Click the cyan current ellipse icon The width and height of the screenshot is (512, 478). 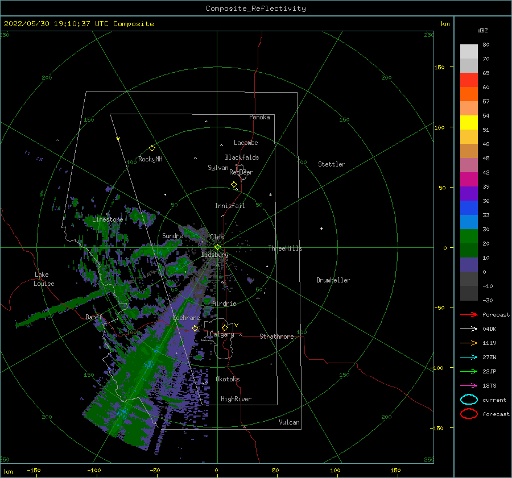(x=469, y=400)
